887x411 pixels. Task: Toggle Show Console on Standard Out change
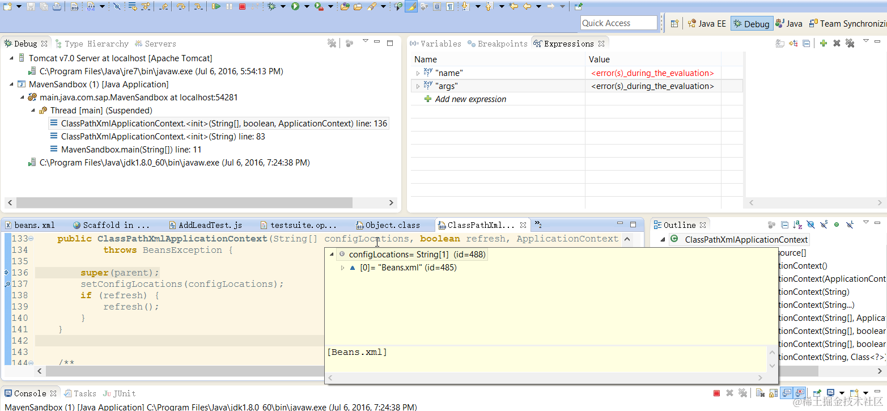pos(787,393)
